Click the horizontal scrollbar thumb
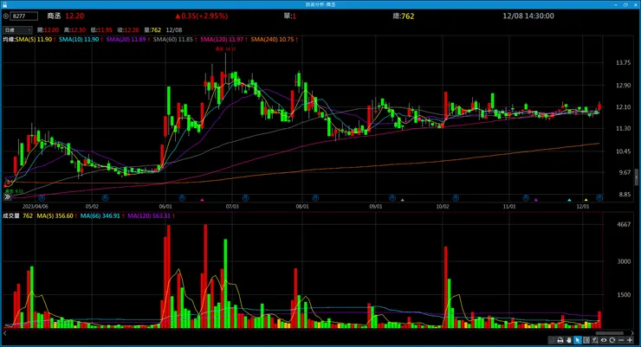The image size is (641, 347). click(610, 333)
